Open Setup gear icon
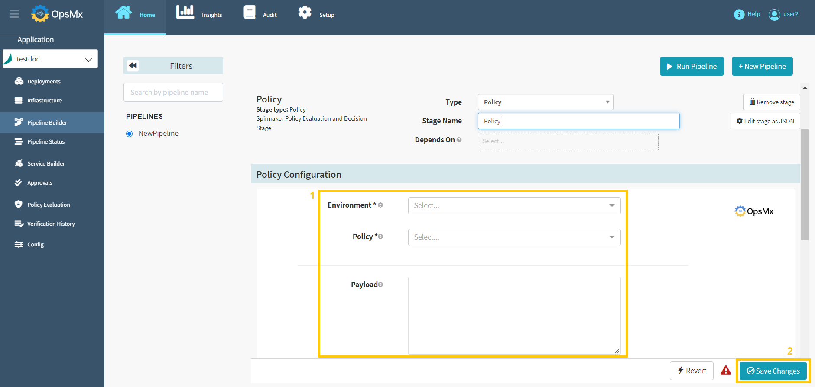The image size is (815, 387). (x=305, y=13)
